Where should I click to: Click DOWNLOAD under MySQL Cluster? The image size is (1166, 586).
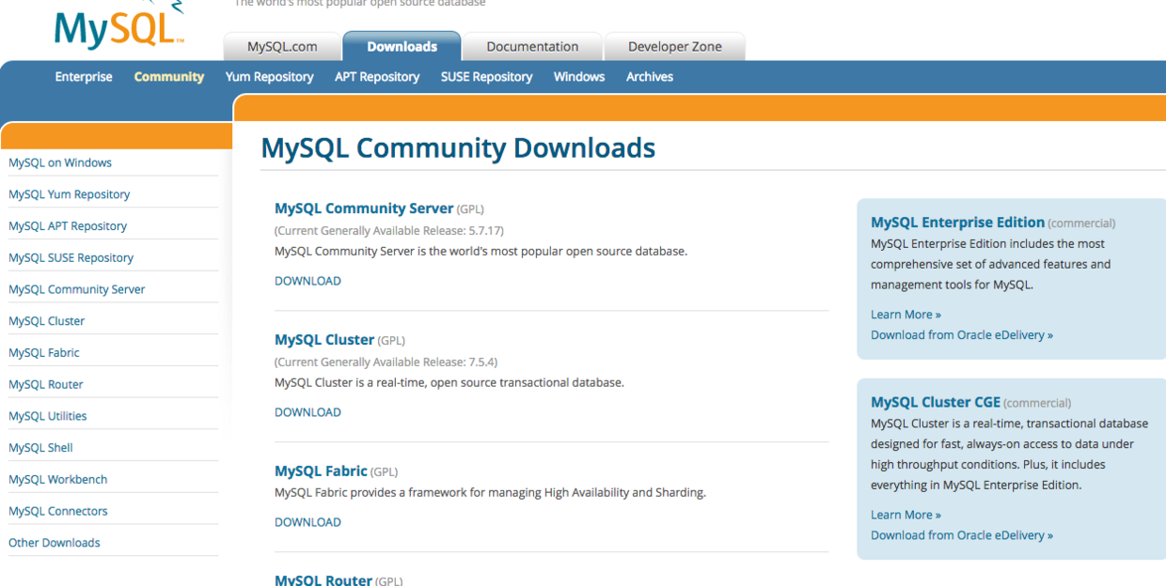[x=307, y=412]
